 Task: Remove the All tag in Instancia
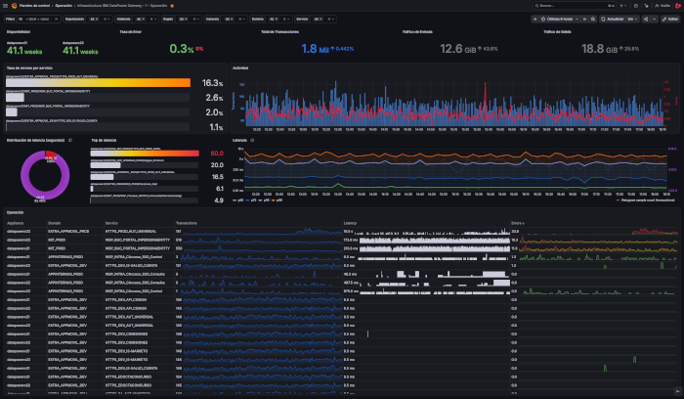click(232, 20)
